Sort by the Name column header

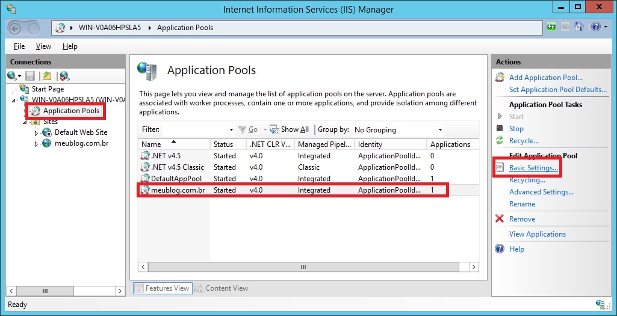174,144
